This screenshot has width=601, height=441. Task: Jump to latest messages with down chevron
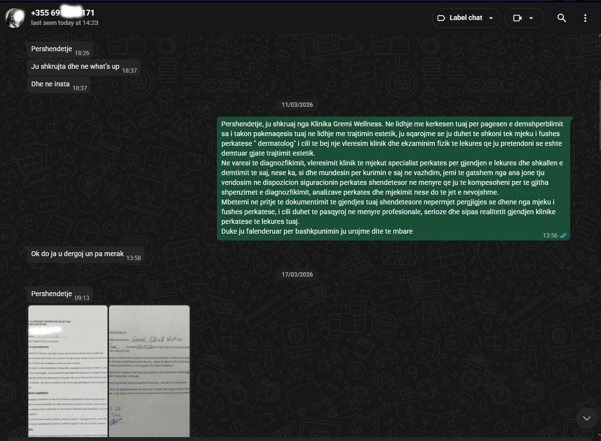click(x=586, y=418)
